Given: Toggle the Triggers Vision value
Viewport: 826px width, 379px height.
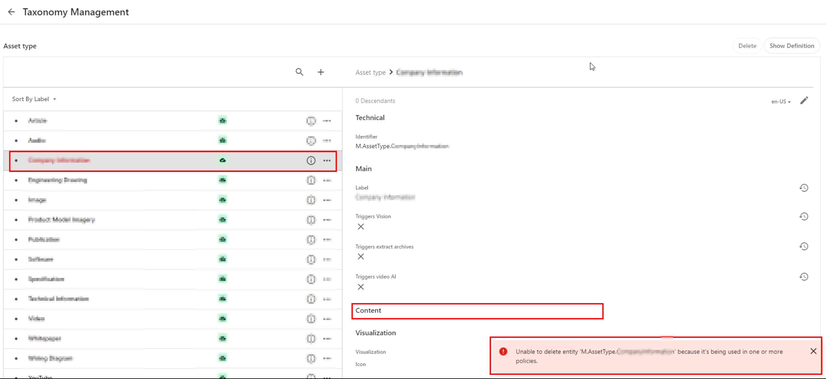Looking at the screenshot, I should (x=361, y=226).
